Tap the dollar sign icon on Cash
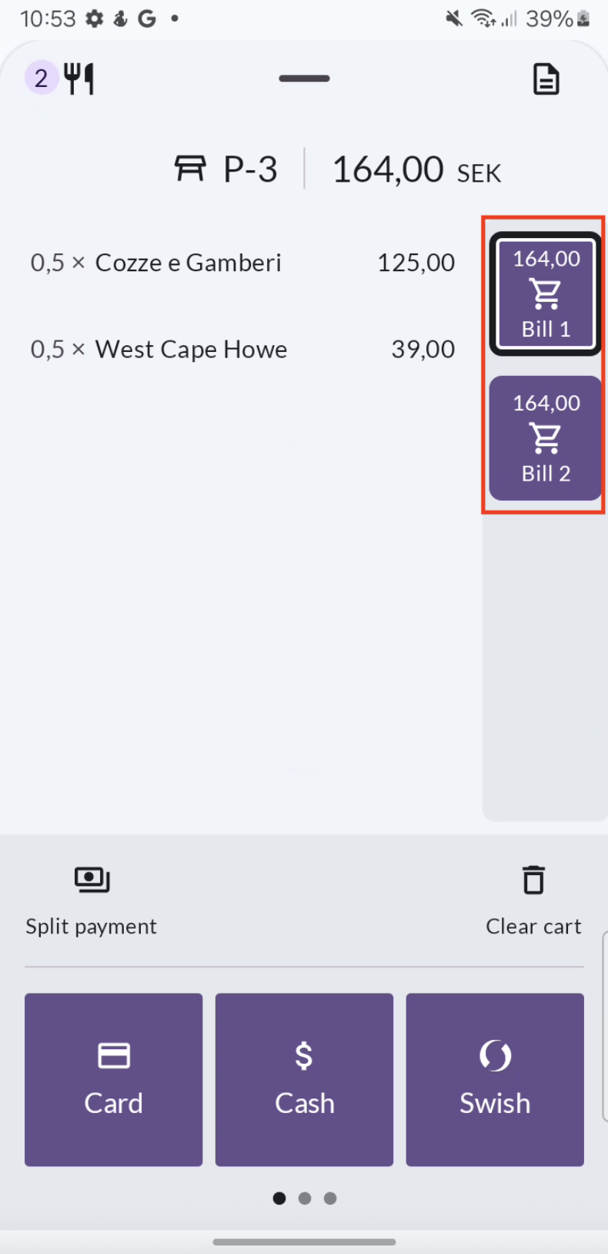Viewport: 608px width, 1254px height. [x=304, y=1055]
